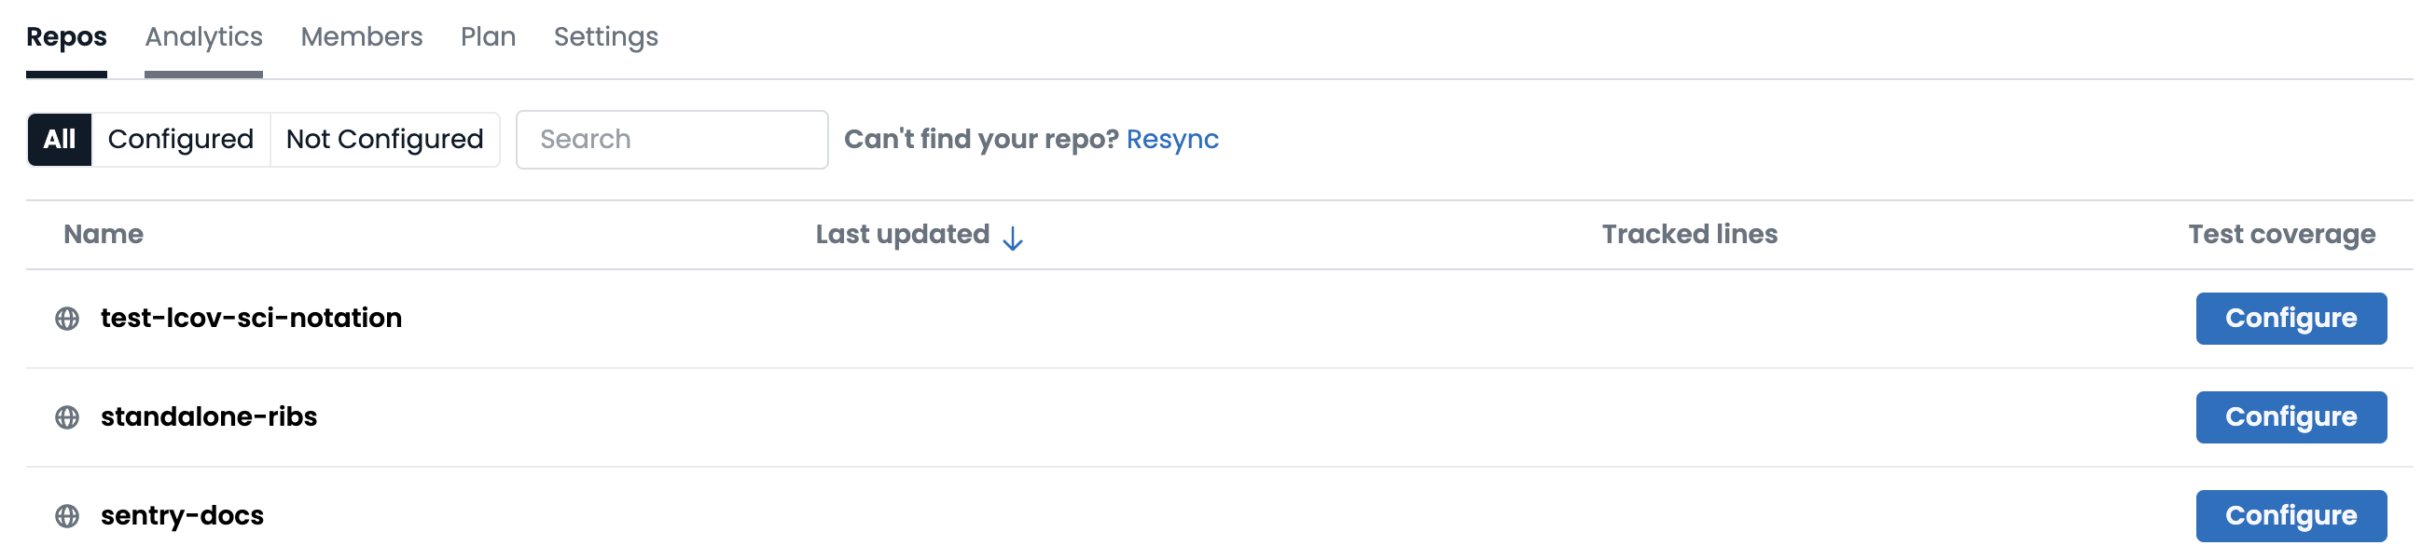
Task: Switch to the Analytics tab
Action: tap(203, 37)
